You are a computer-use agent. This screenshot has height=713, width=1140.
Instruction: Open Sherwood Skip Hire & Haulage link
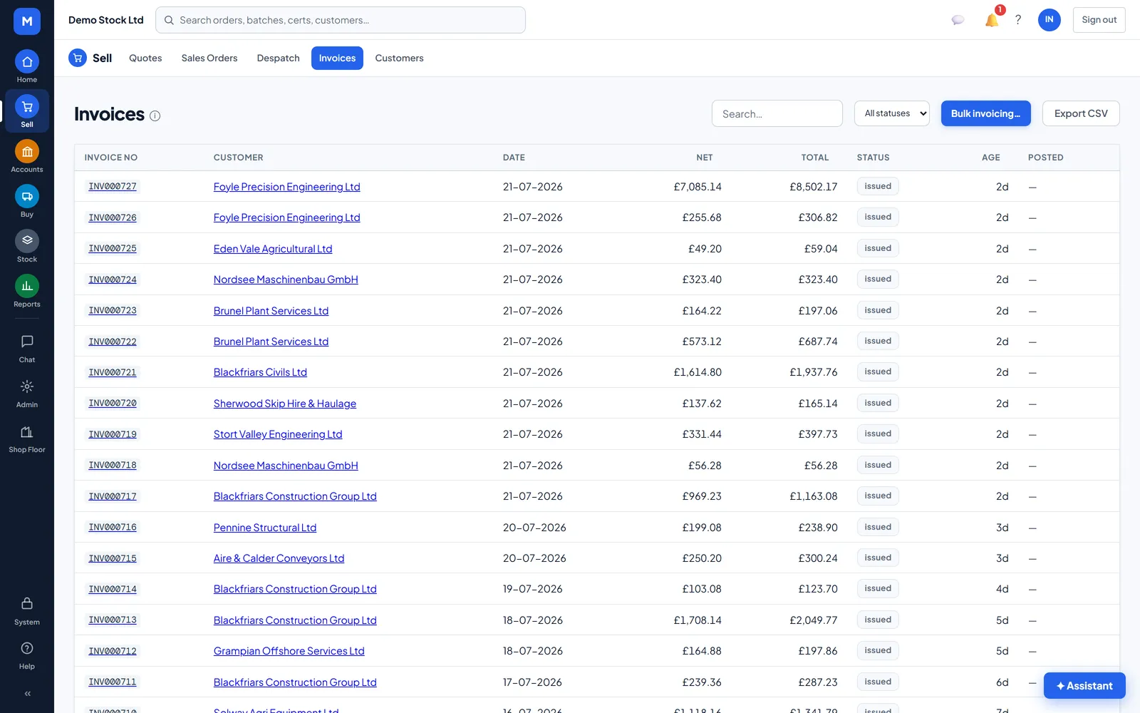285,404
